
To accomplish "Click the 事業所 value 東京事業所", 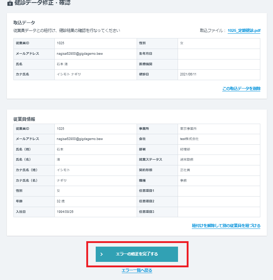I will 188,128.
